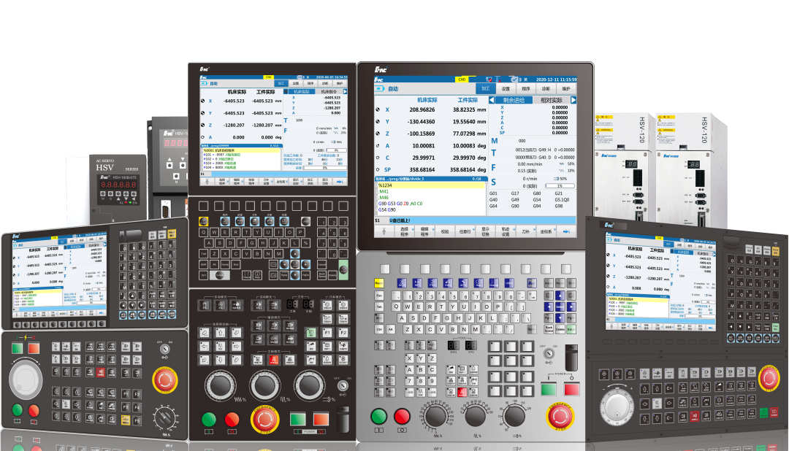Open the 刀补 softkey menu
Viewport: 789px width, 451px height.
point(526,231)
